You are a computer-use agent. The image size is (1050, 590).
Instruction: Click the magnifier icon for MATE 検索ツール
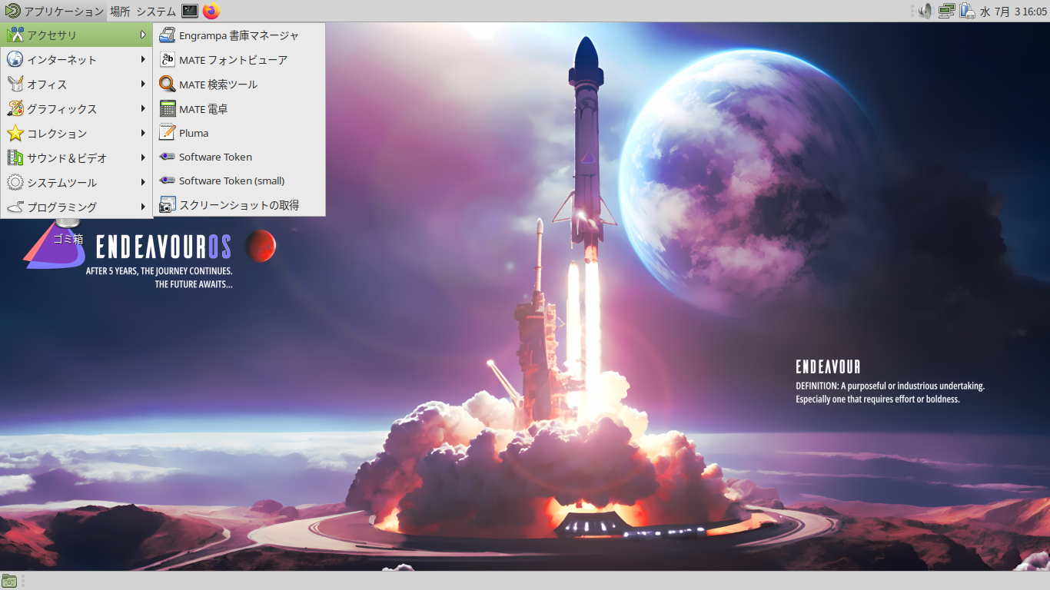tap(167, 84)
